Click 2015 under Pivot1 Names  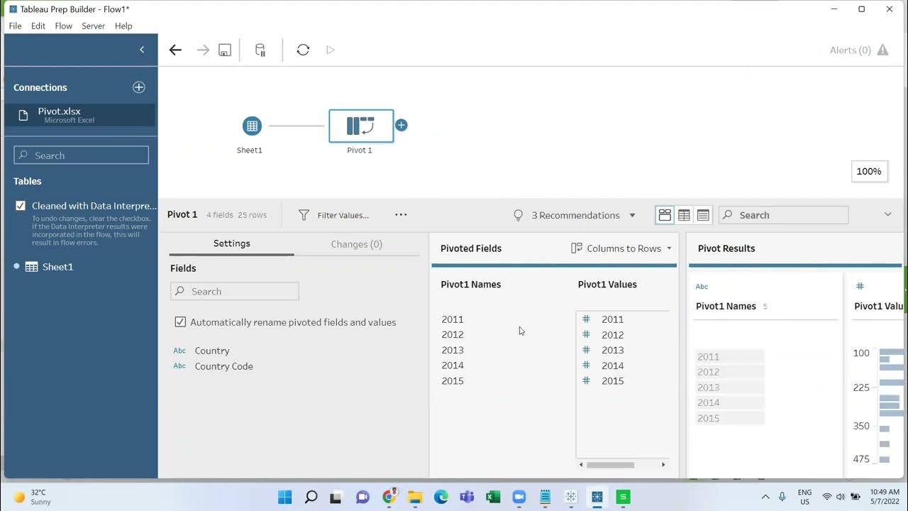click(453, 381)
